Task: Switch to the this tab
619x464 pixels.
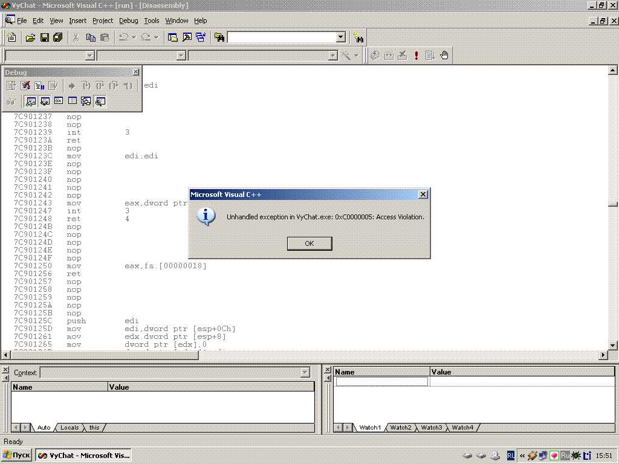Action: click(x=94, y=428)
